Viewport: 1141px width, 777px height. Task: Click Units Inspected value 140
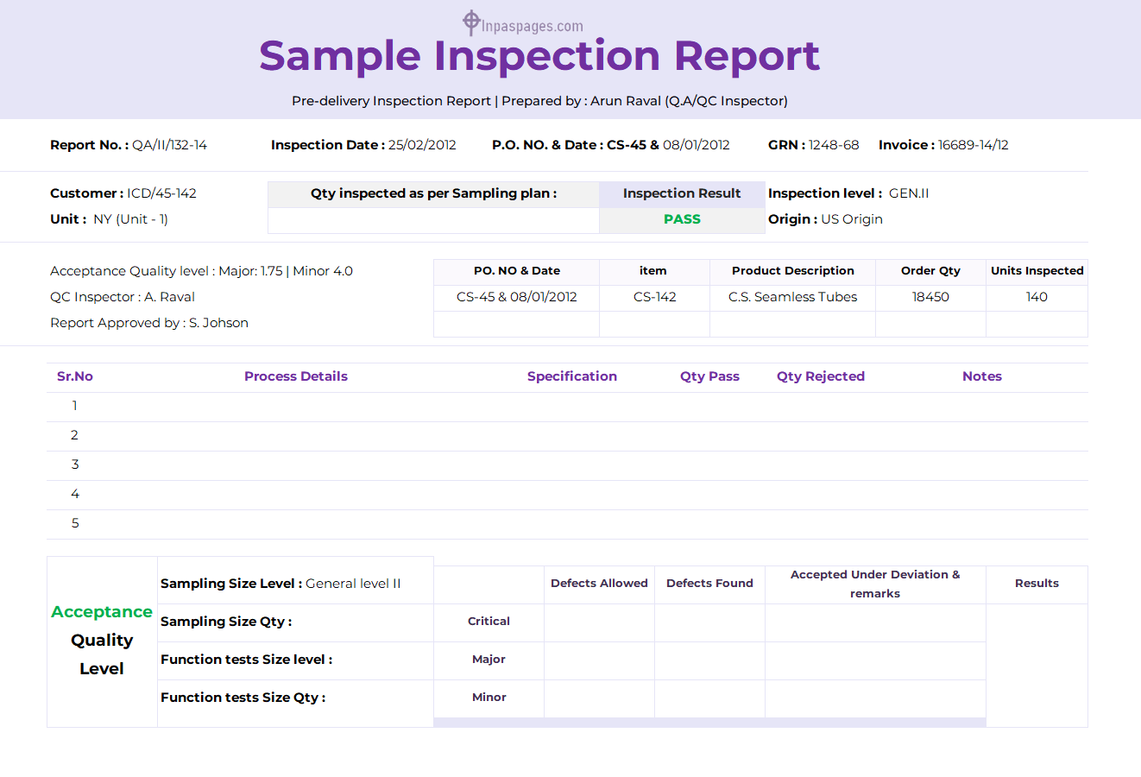point(1036,296)
